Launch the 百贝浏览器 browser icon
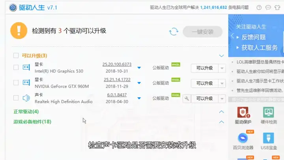 click(x=243, y=141)
